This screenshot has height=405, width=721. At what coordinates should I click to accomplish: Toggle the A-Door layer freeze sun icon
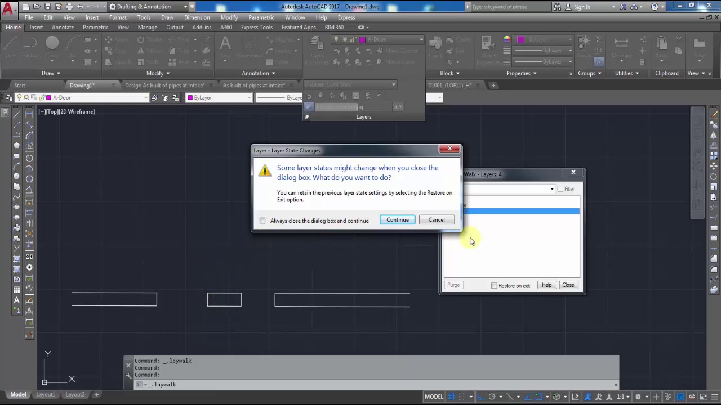tap(26, 98)
